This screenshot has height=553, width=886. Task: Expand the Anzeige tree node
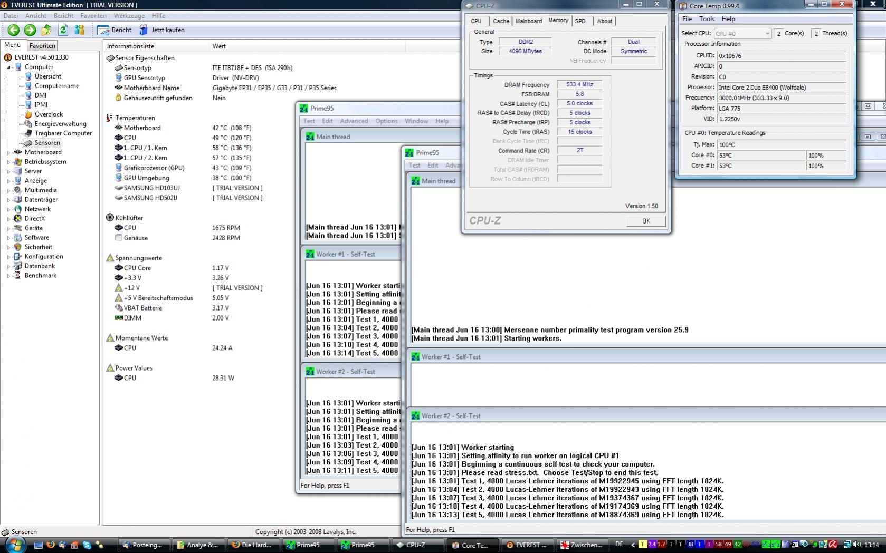(x=8, y=181)
